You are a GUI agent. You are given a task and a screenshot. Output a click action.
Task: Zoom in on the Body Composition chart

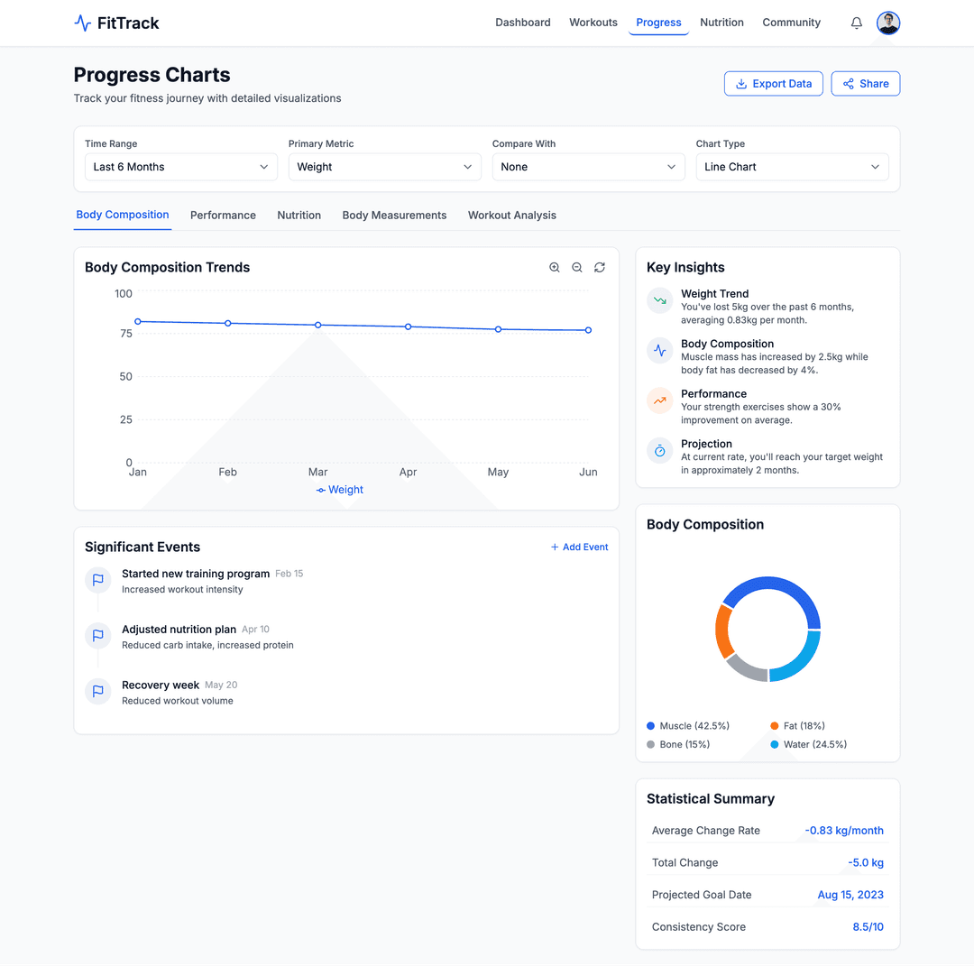tap(555, 268)
